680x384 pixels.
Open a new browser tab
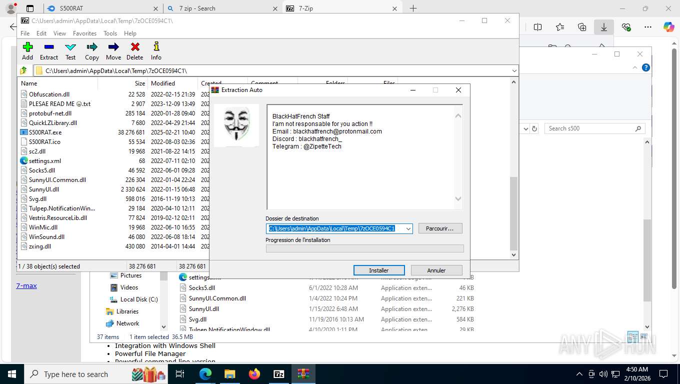pos(413,8)
